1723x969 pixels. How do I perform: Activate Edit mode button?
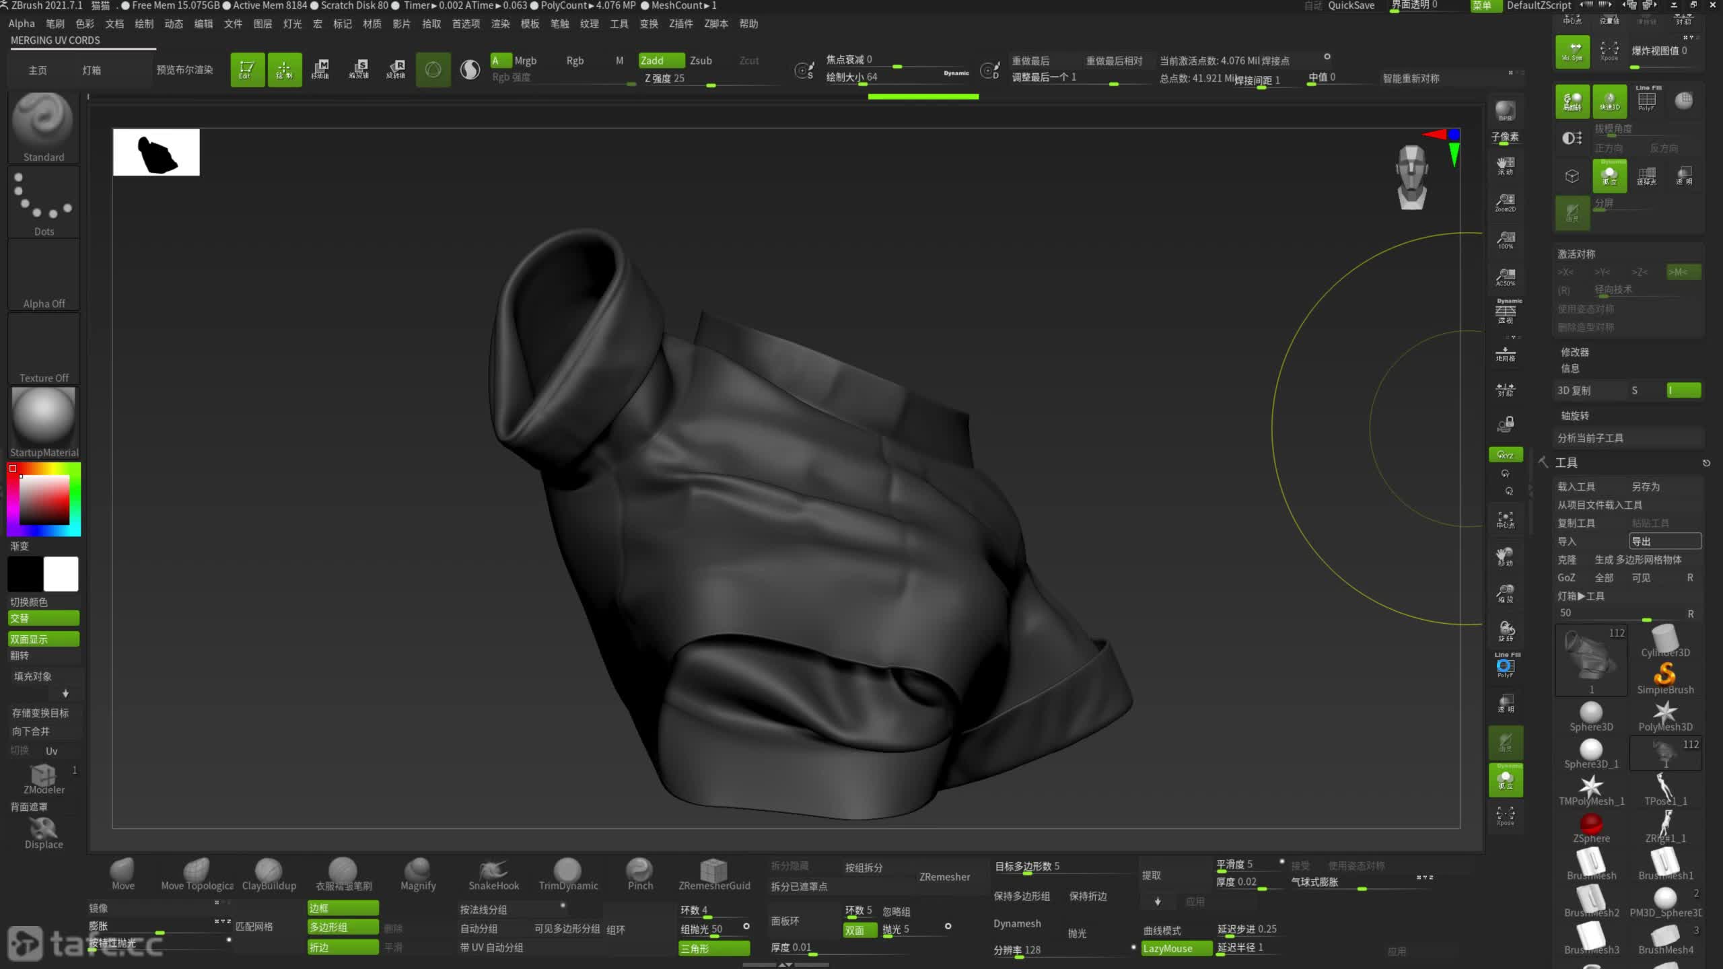click(247, 69)
